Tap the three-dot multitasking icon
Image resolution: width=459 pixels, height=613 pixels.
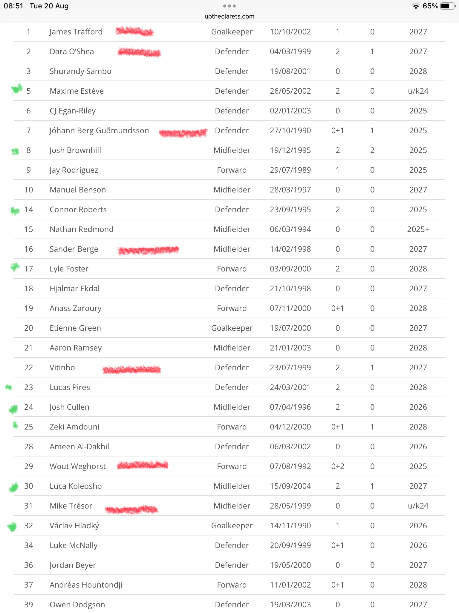click(229, 6)
